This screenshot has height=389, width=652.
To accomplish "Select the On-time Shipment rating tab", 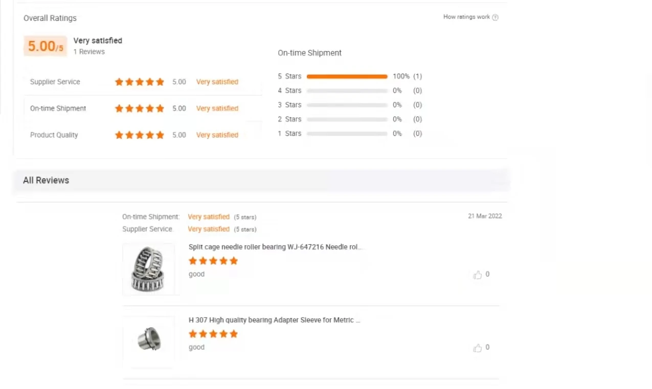I will pos(58,108).
